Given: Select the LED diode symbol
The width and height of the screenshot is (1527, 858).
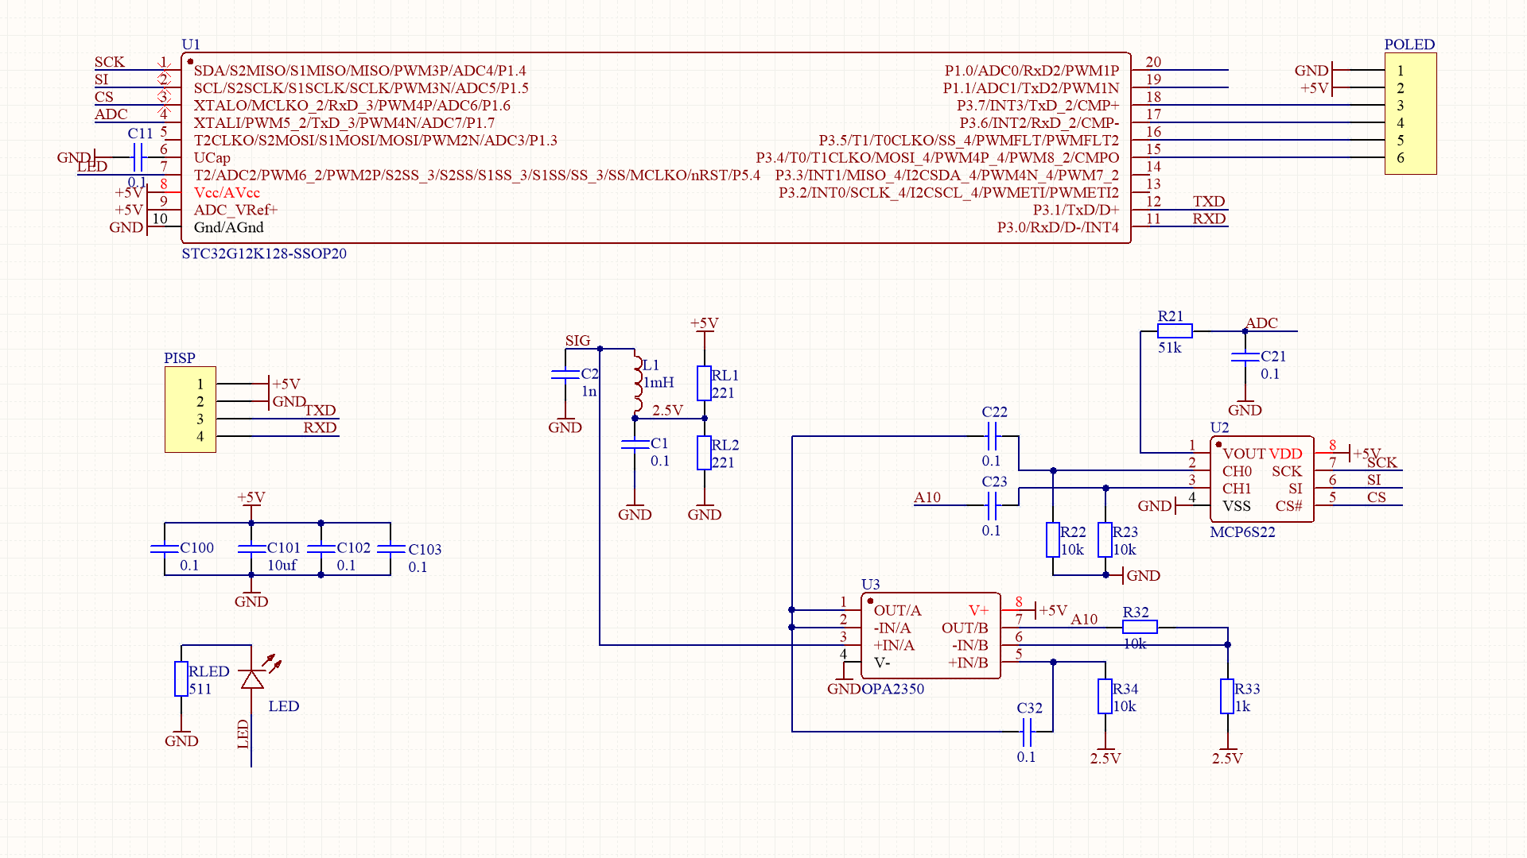Looking at the screenshot, I should click(252, 679).
